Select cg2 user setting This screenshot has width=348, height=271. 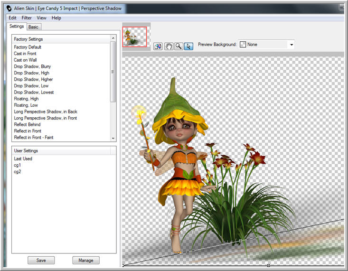tap(17, 171)
